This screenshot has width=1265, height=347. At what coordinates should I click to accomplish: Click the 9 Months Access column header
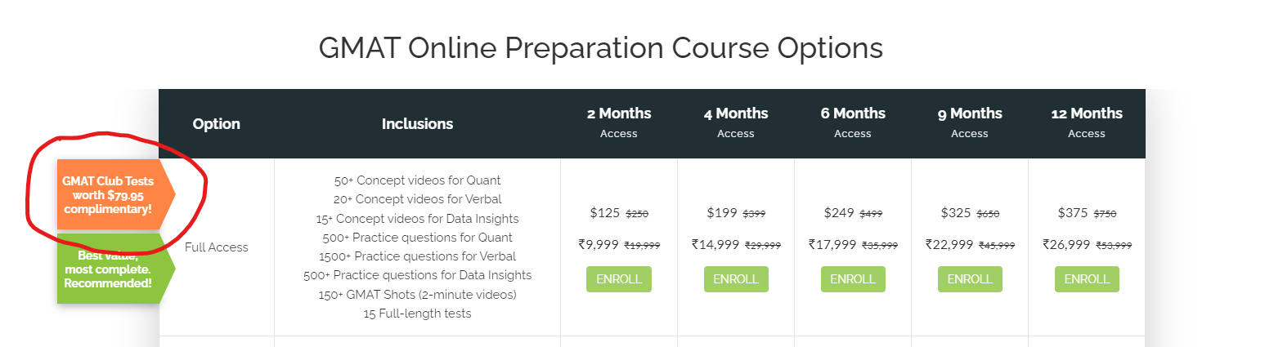969,122
